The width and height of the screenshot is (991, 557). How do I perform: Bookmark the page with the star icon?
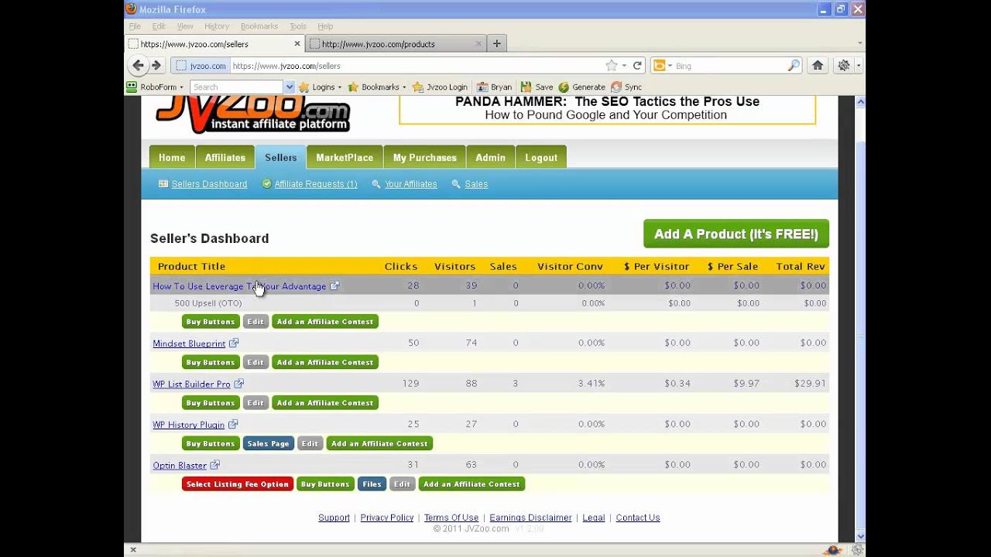tap(612, 66)
